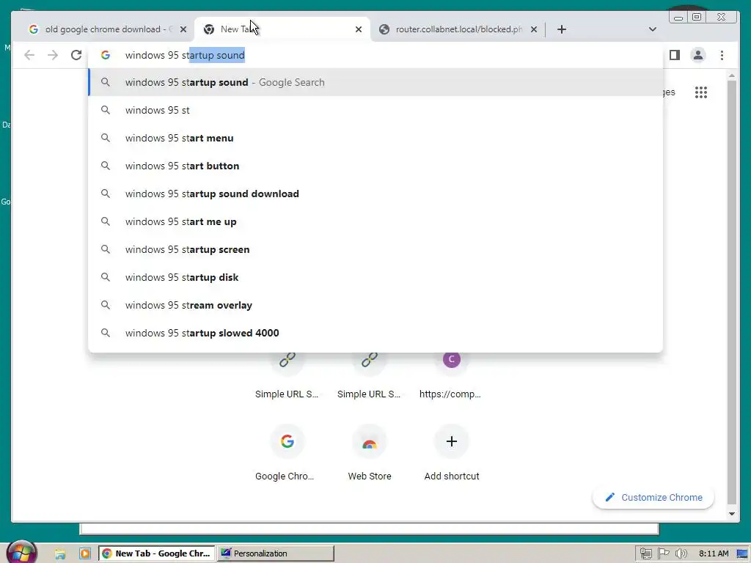Open the clock showing 8:11 AM
751x563 pixels.
[714, 553]
